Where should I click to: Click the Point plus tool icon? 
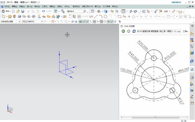pyautogui.click(x=129, y=17)
